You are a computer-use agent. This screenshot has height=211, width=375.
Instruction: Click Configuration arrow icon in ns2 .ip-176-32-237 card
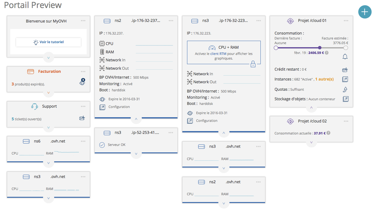click(102, 107)
